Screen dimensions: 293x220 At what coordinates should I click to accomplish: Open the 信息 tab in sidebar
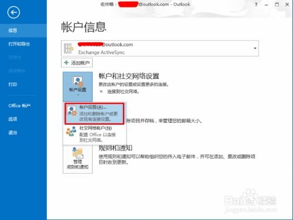[23, 30]
